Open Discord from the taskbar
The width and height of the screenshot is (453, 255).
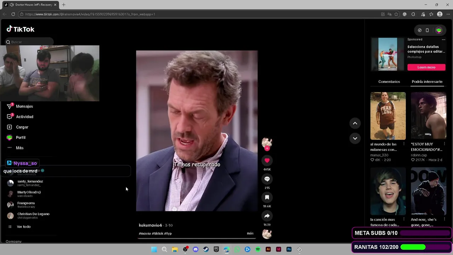click(x=195, y=249)
